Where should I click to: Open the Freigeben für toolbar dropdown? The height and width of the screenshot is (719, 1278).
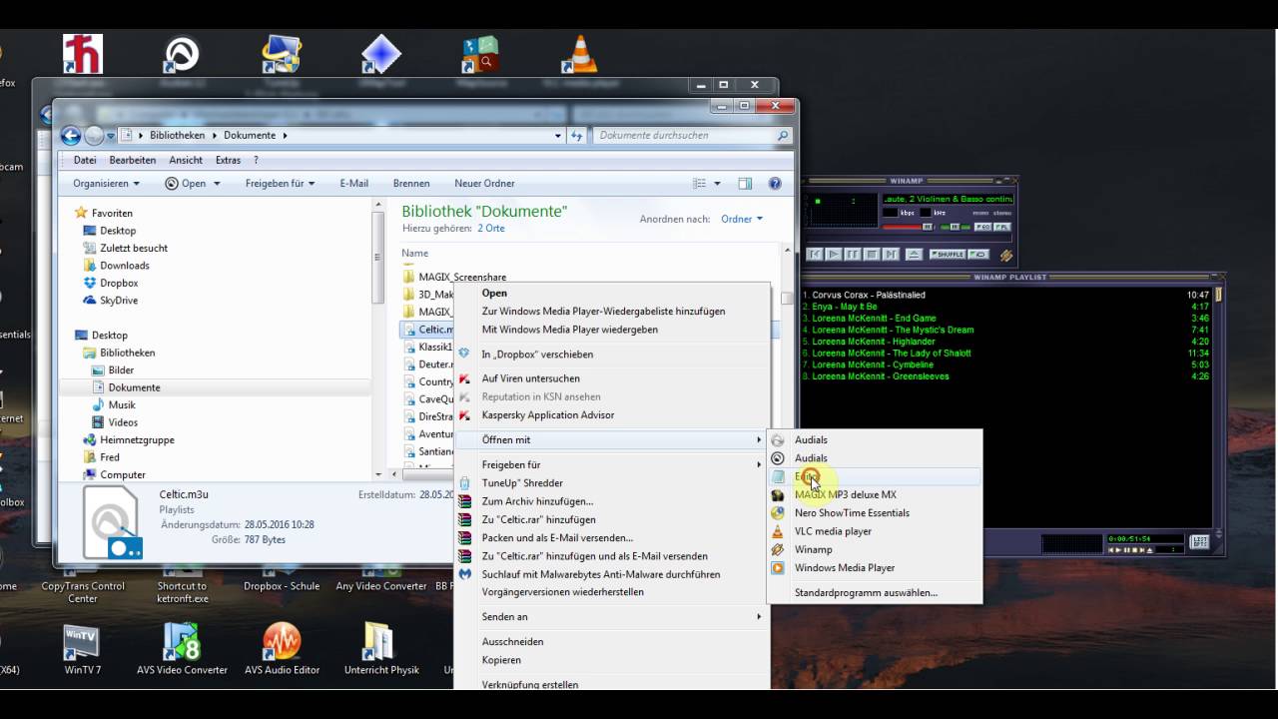point(280,184)
